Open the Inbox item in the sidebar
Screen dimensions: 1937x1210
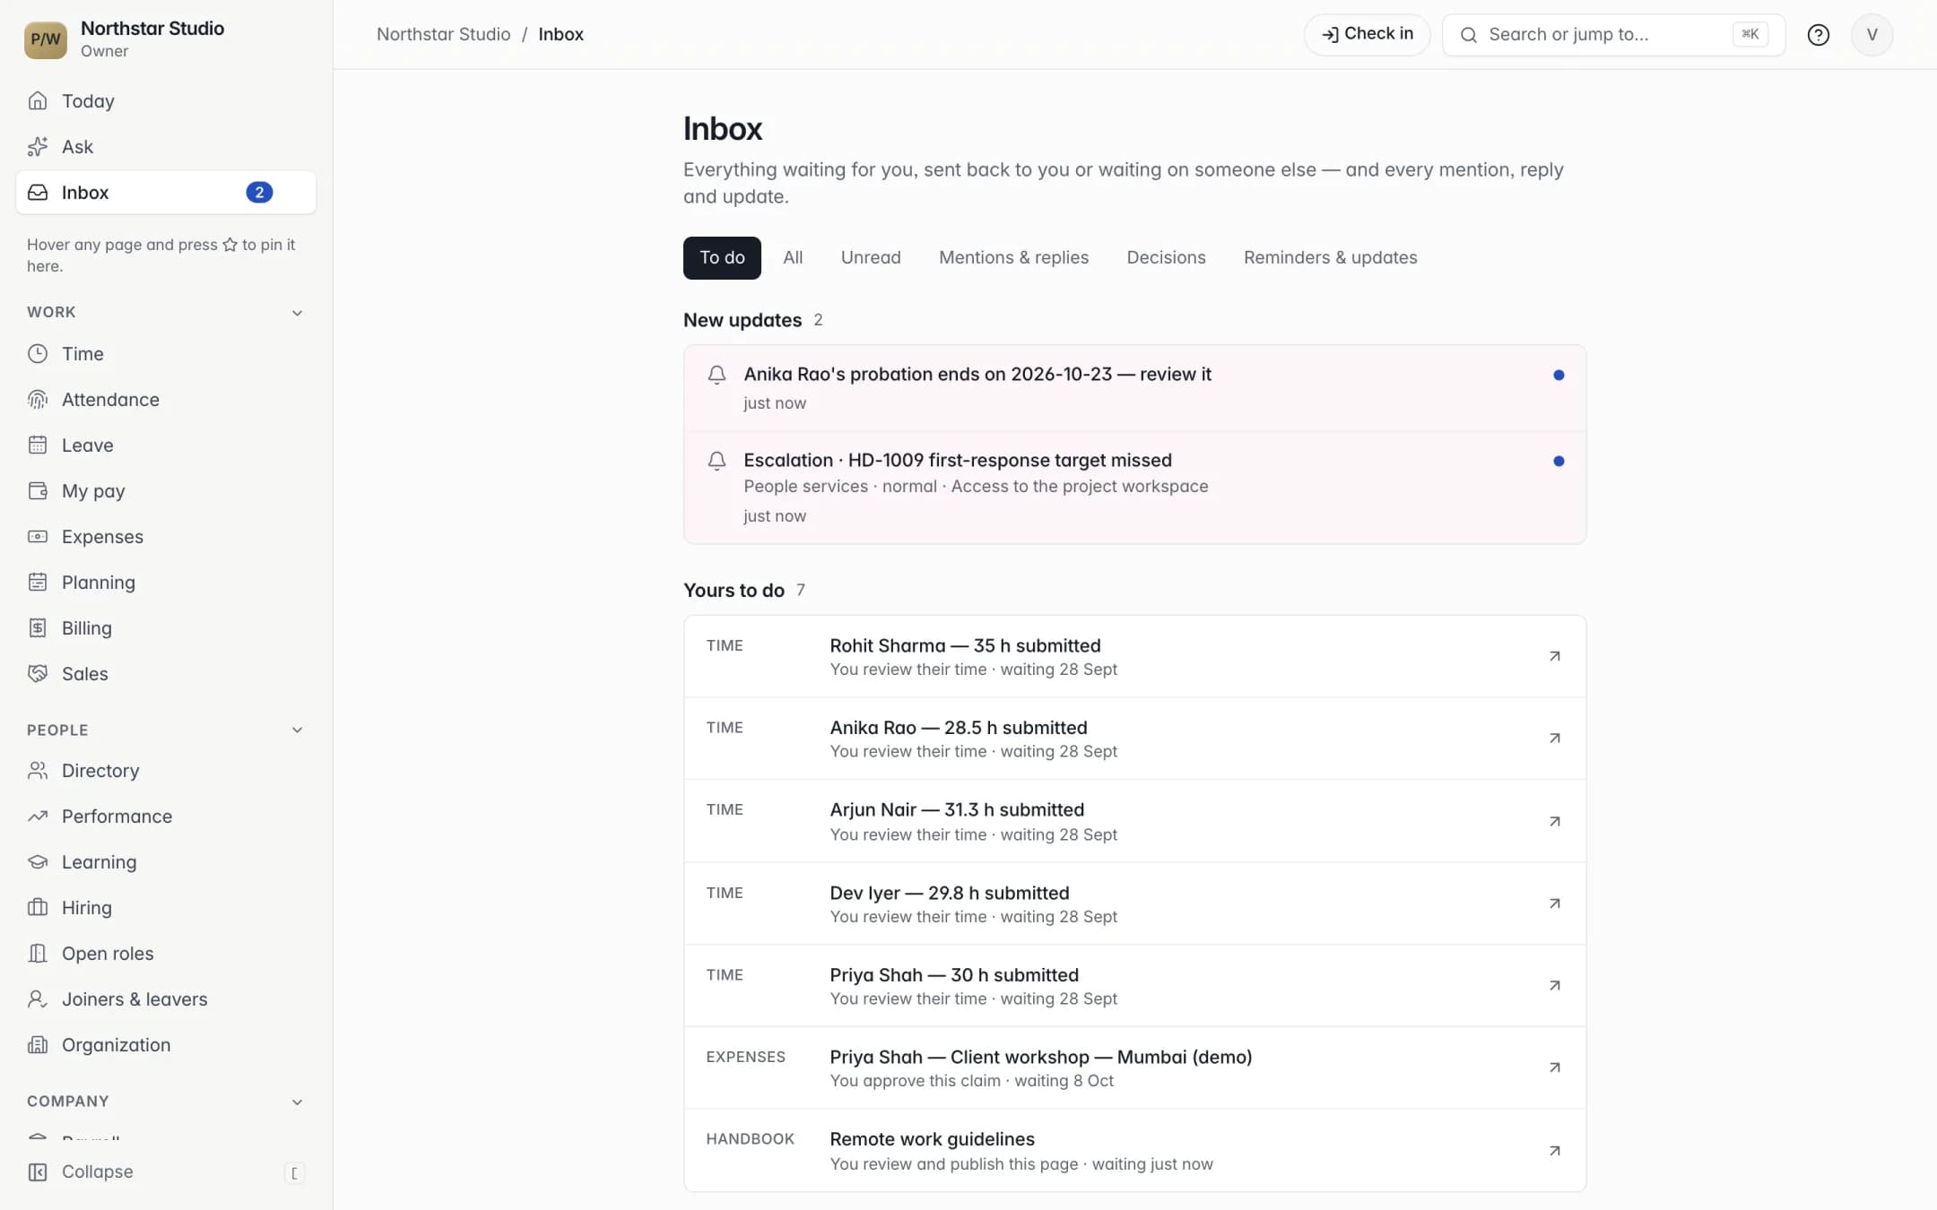[x=166, y=192]
